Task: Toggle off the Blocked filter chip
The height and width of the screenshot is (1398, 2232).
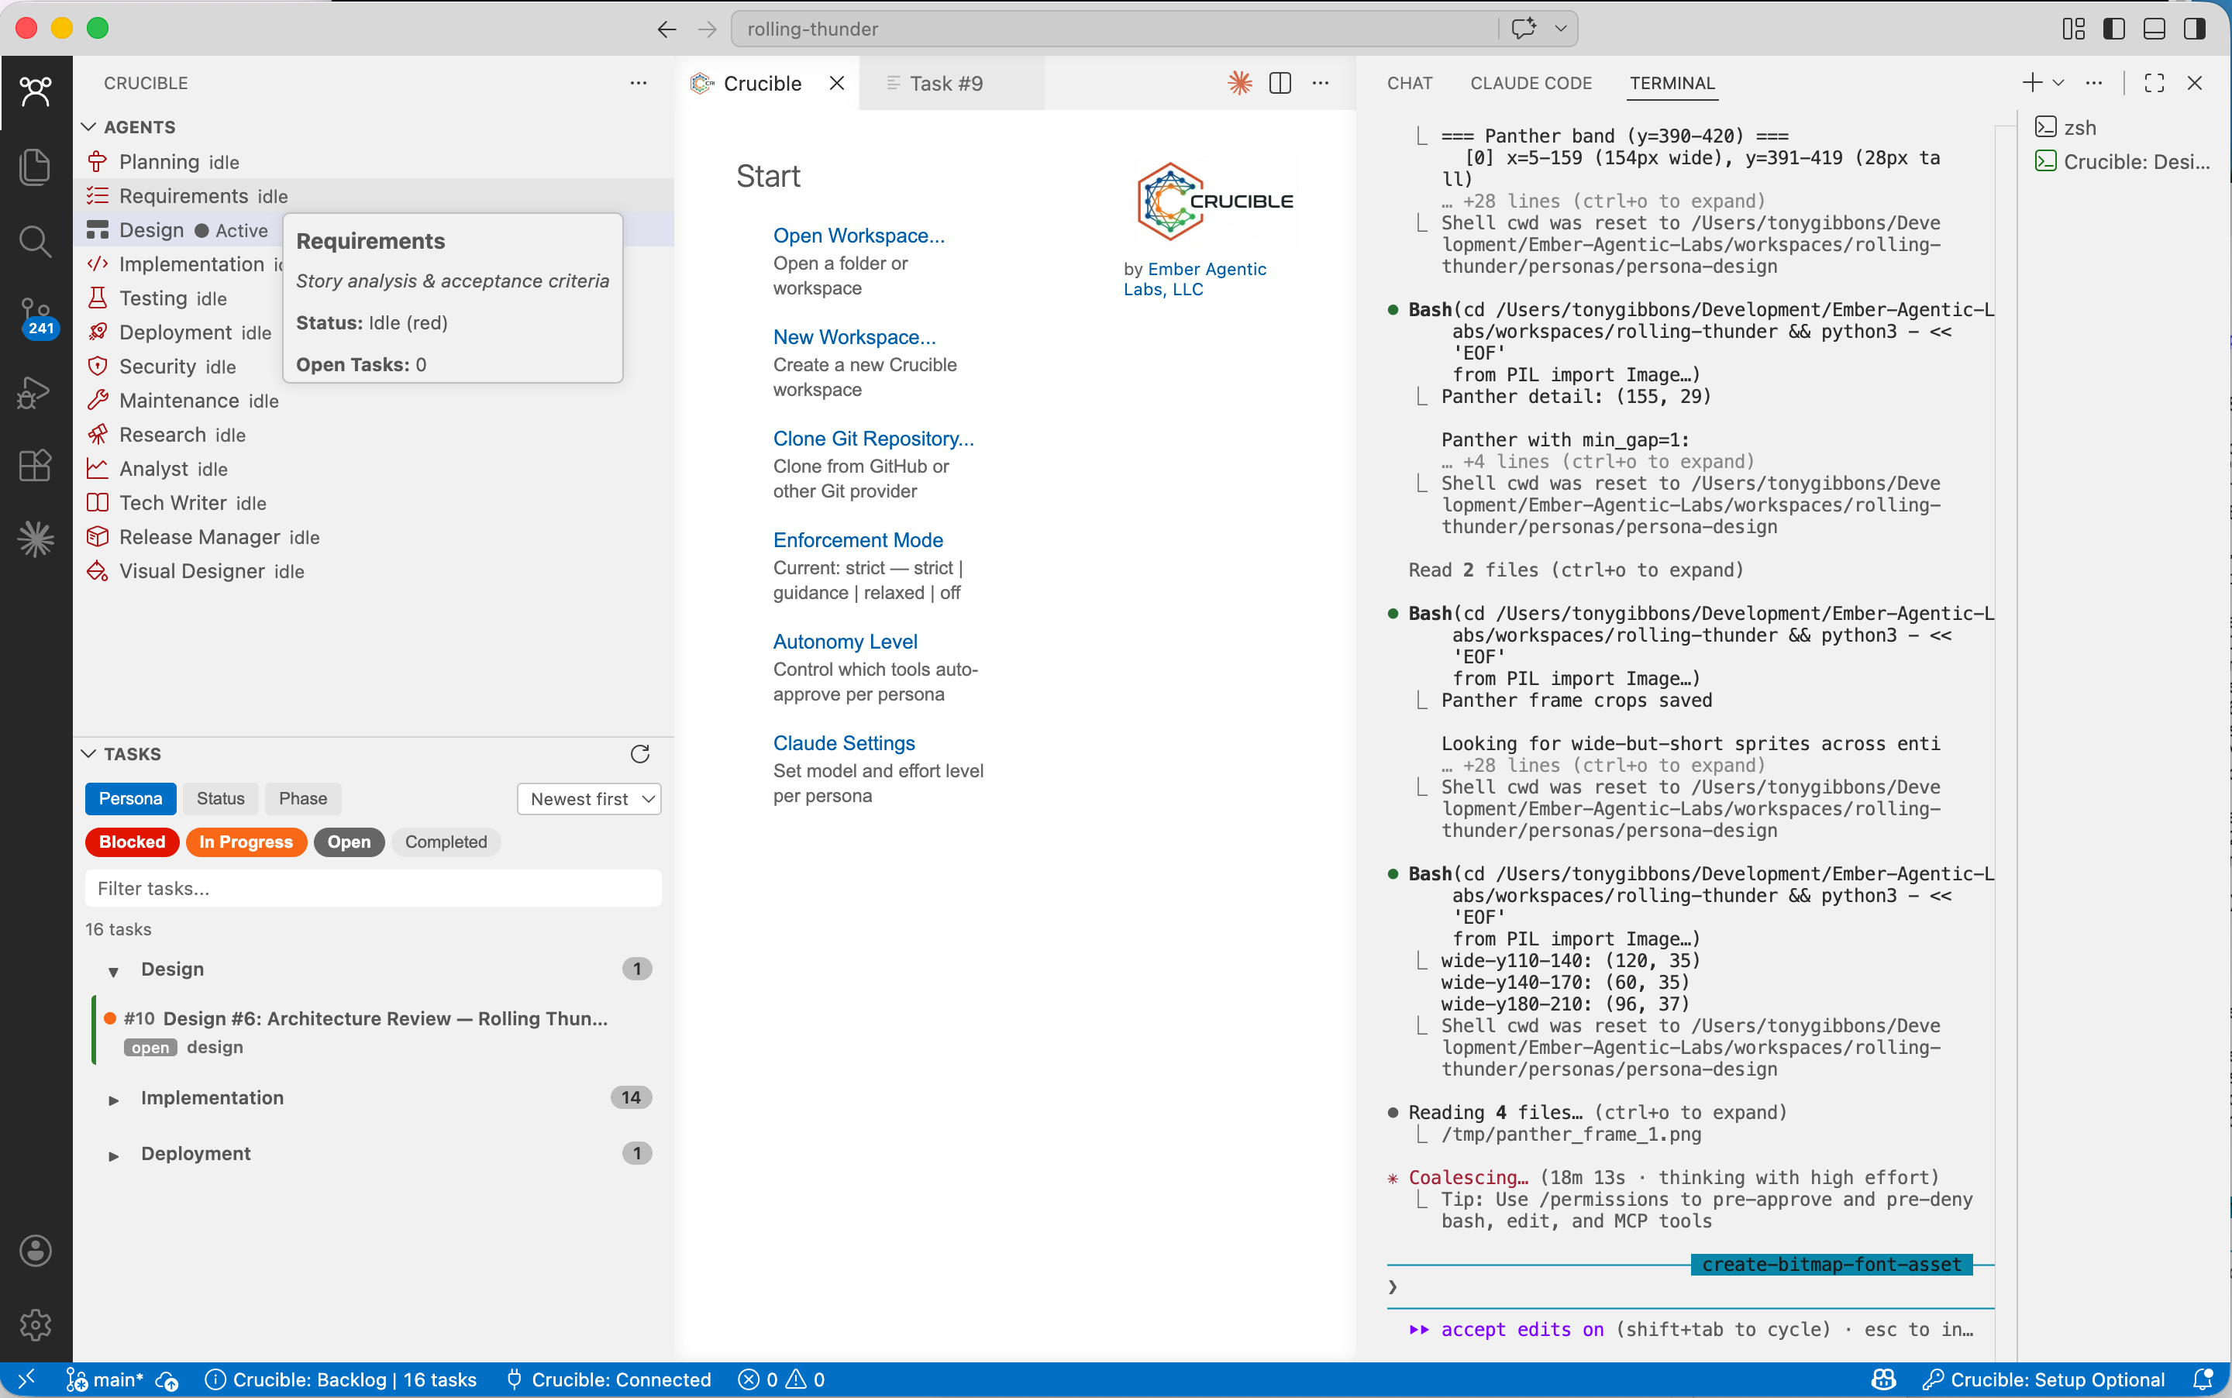Action: coord(131,842)
